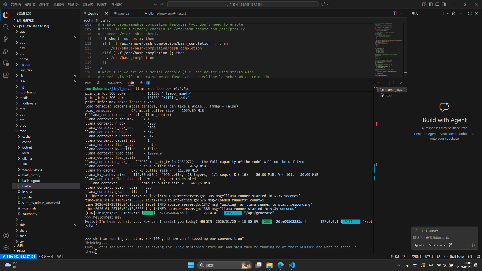Click the split editor right icon
Screen dimensions: 482x271
coord(395,13)
